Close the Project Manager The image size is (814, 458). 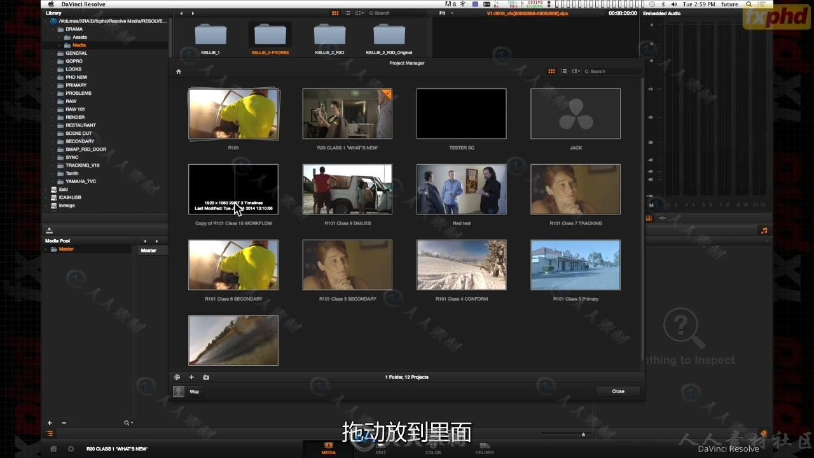click(618, 391)
